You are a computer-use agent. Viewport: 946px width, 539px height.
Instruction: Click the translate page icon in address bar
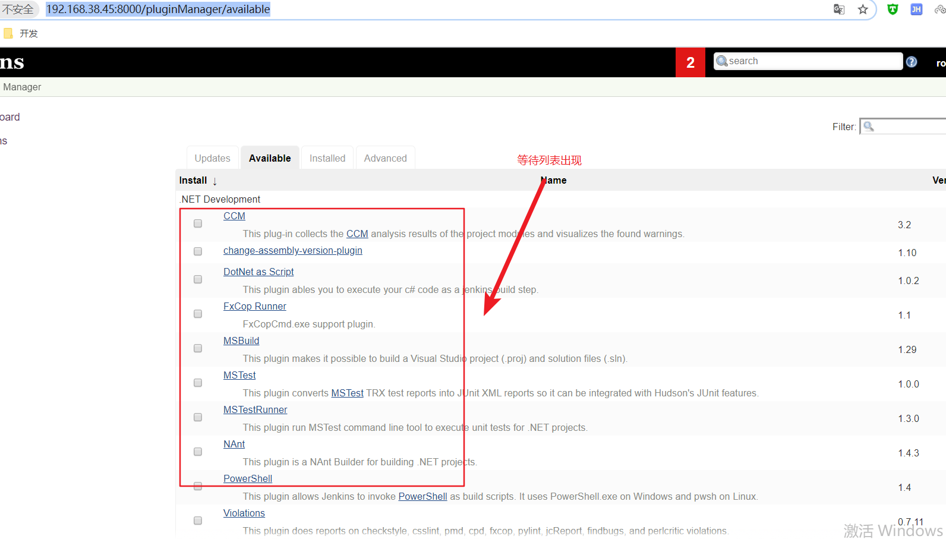(839, 10)
